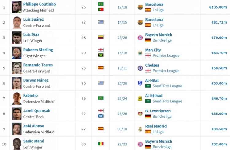Click Fernando Torres player photo
The image size is (230, 150).
click(x=17, y=68)
